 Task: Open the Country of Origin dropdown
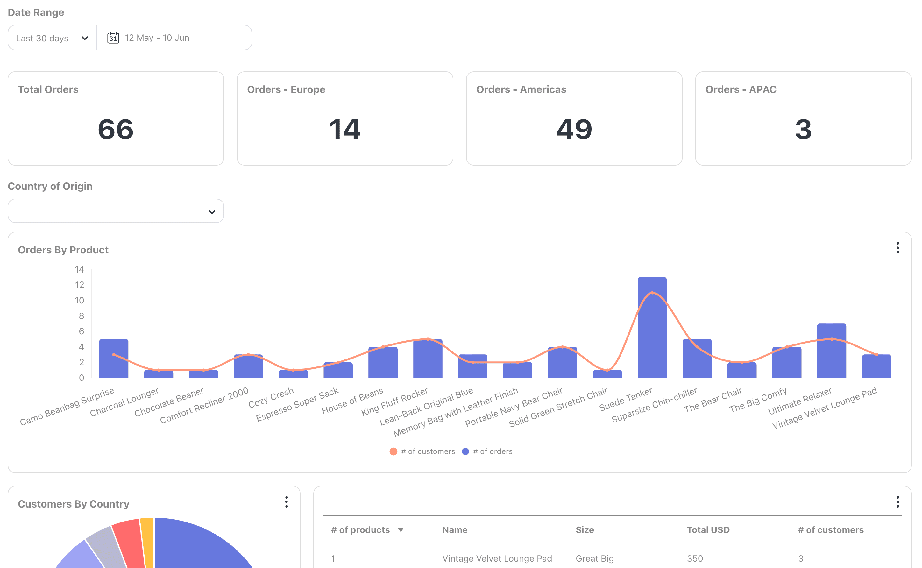tap(116, 211)
